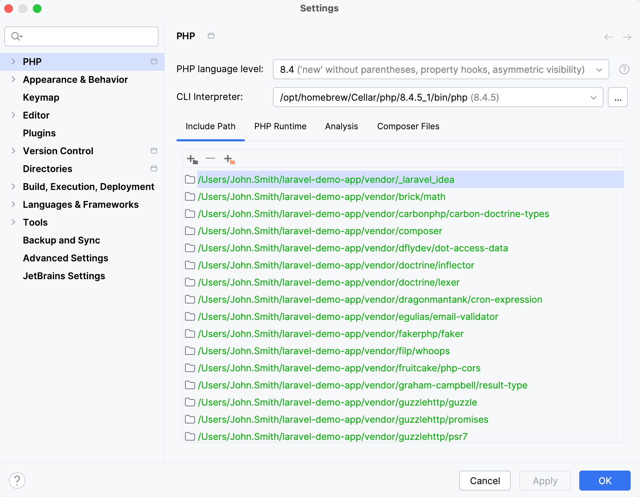Navigate back with the left arrow icon
Viewport: 640px width, 497px height.
pyautogui.click(x=608, y=37)
